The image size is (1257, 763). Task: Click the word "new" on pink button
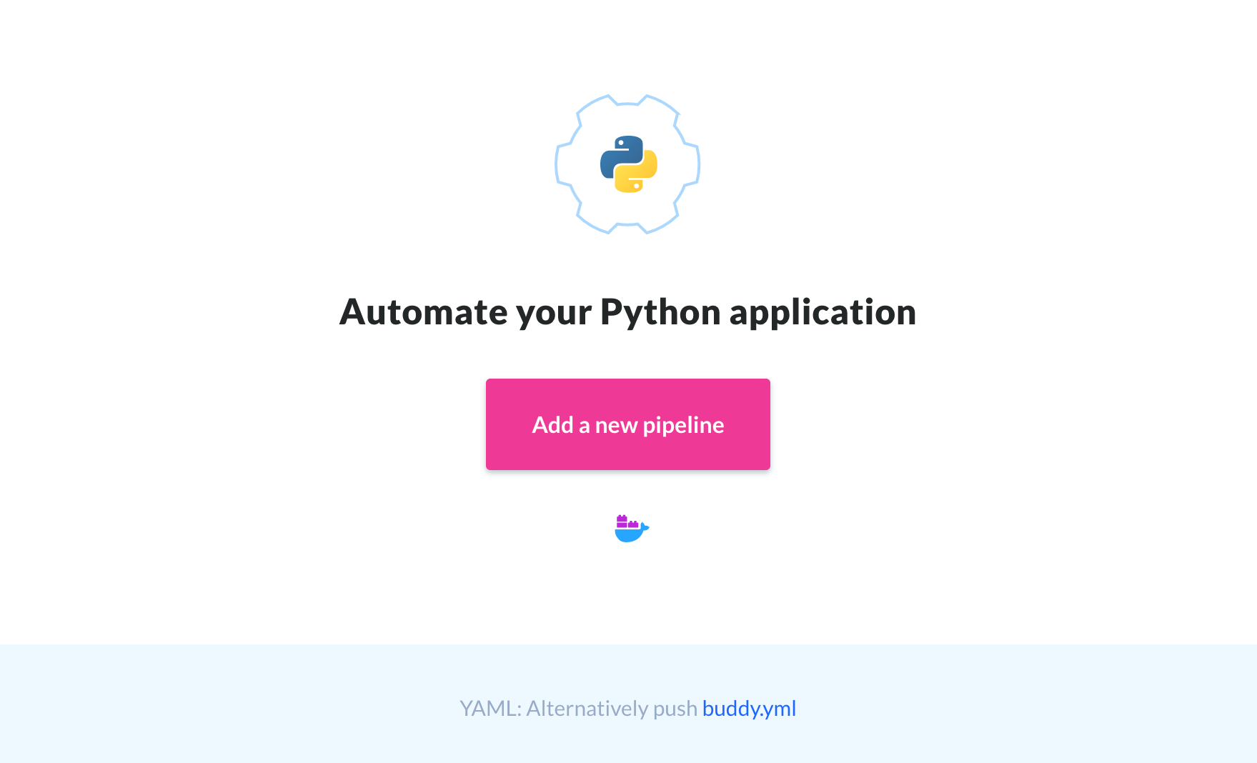616,427
